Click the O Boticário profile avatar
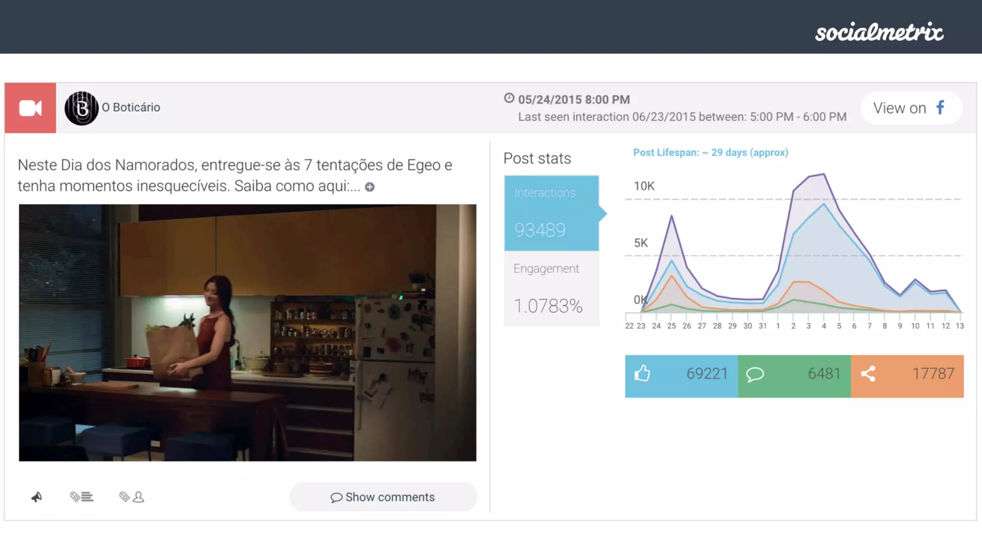 (x=82, y=108)
